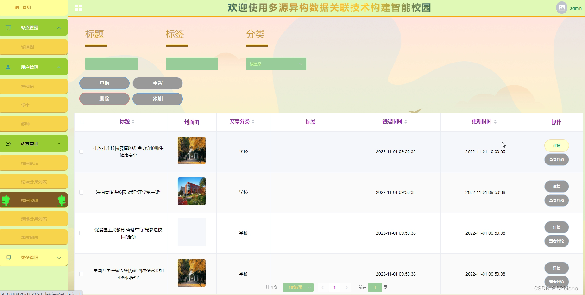Click the icon of 更多管理 menu
Screen dimensions: 585x295
pos(8,257)
